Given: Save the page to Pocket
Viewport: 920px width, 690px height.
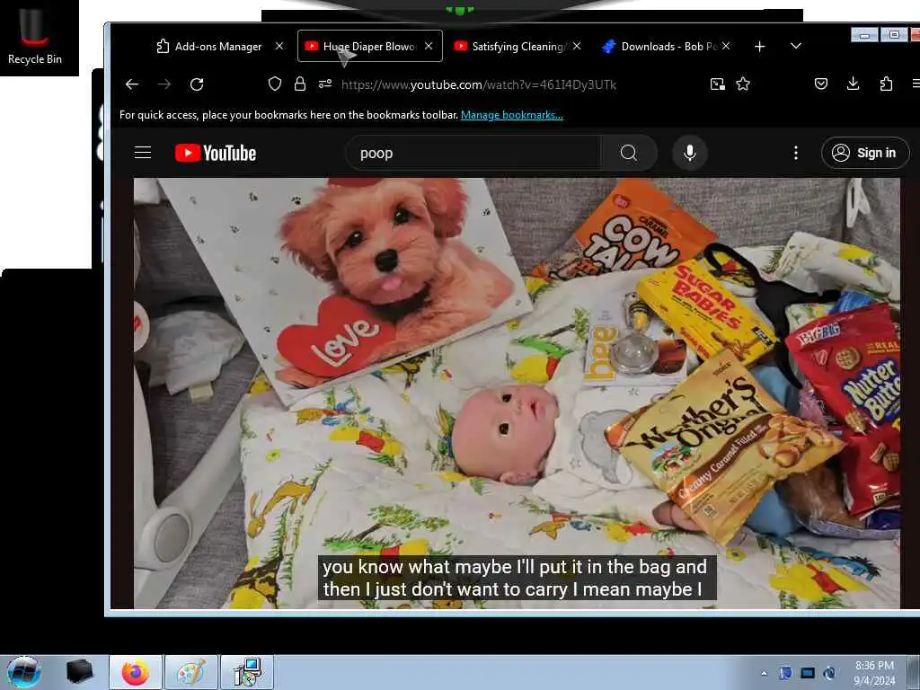Looking at the screenshot, I should coord(821,84).
